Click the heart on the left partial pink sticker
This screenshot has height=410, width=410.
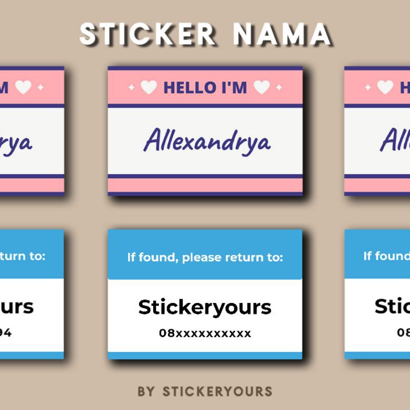(x=23, y=88)
